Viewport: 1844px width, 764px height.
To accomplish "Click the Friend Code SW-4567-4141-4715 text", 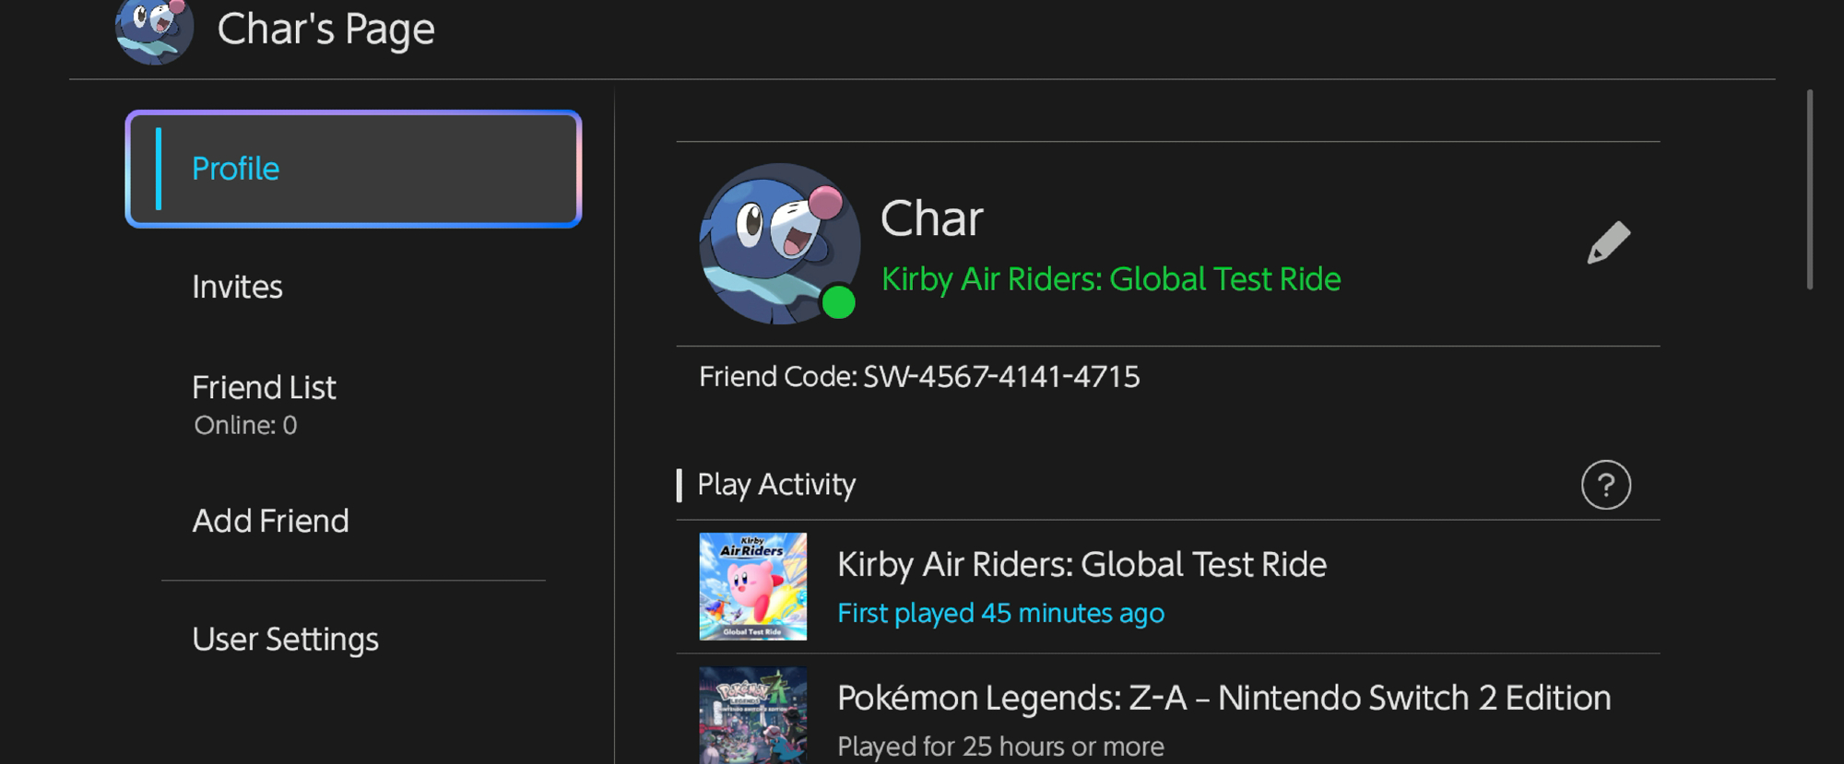I will coord(918,377).
